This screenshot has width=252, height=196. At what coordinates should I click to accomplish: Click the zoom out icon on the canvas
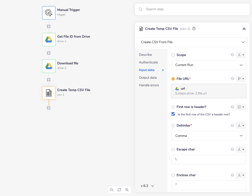[112, 190]
